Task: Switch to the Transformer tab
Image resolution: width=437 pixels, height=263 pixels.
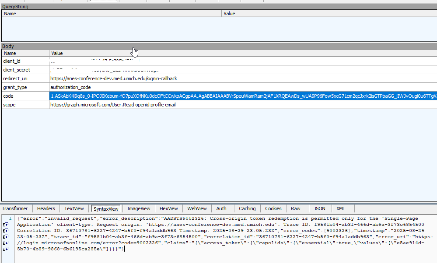Action: pyautogui.click(x=15, y=208)
